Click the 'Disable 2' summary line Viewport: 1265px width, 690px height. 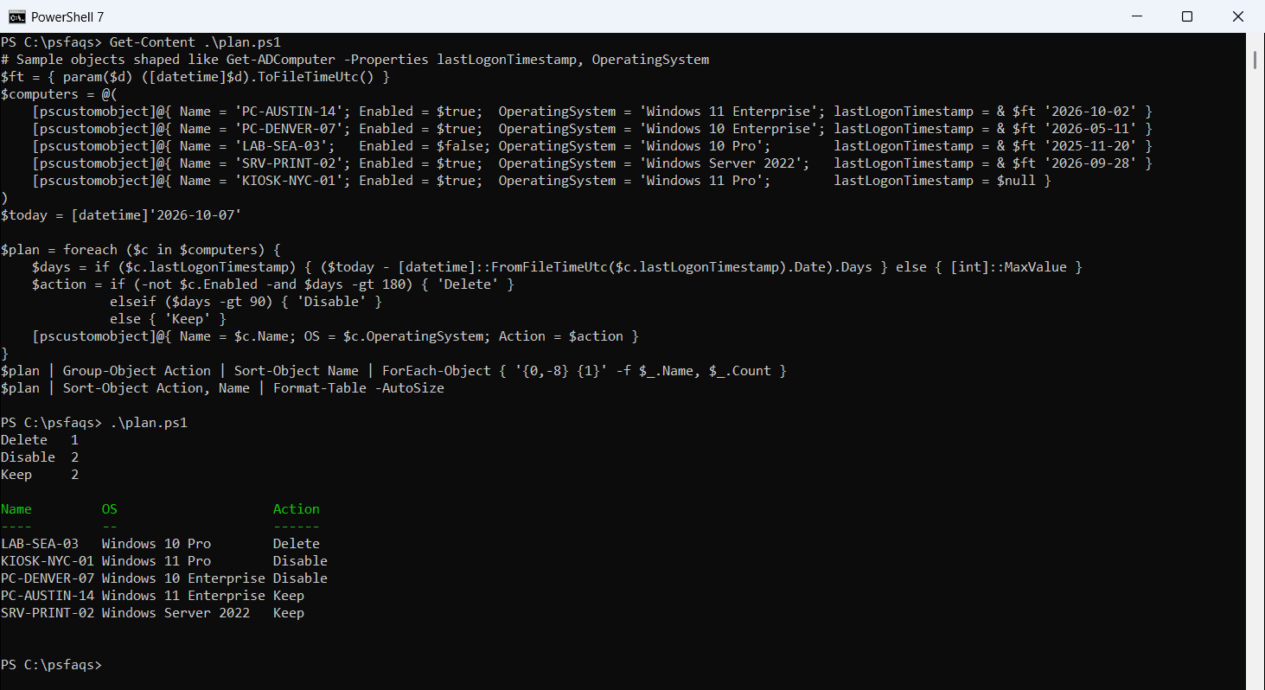40,457
